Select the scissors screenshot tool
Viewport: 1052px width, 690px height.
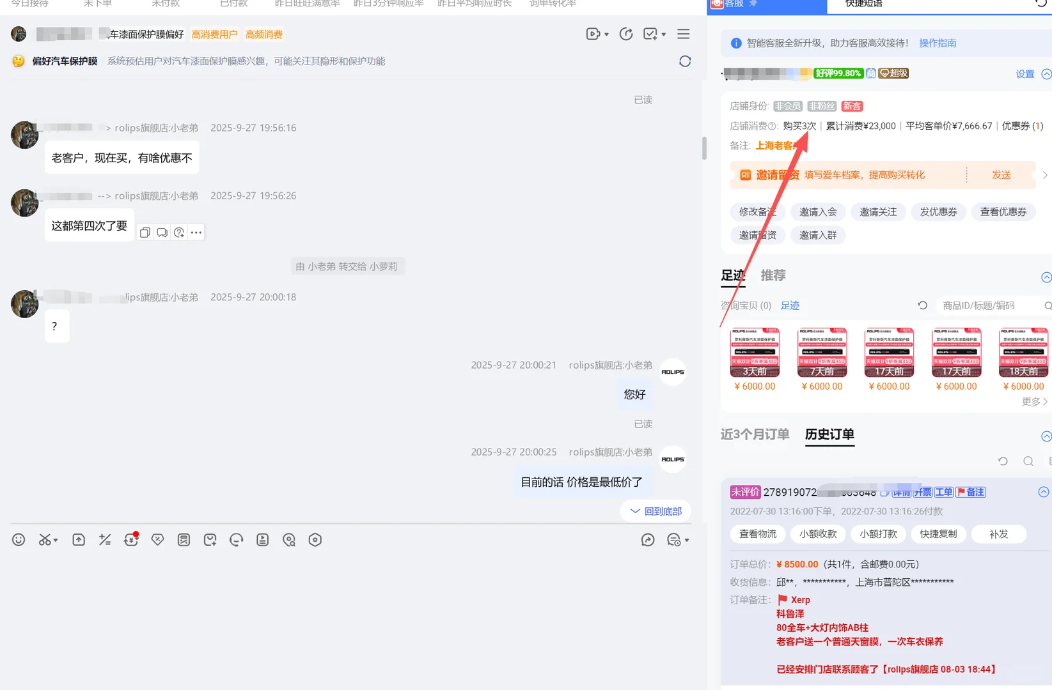click(x=45, y=540)
